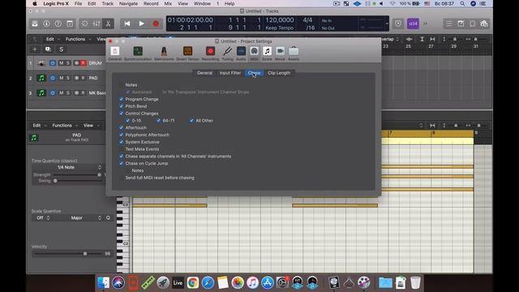This screenshot has height=292, width=519.
Task: Start recording with the red Record button
Action: [156, 24]
